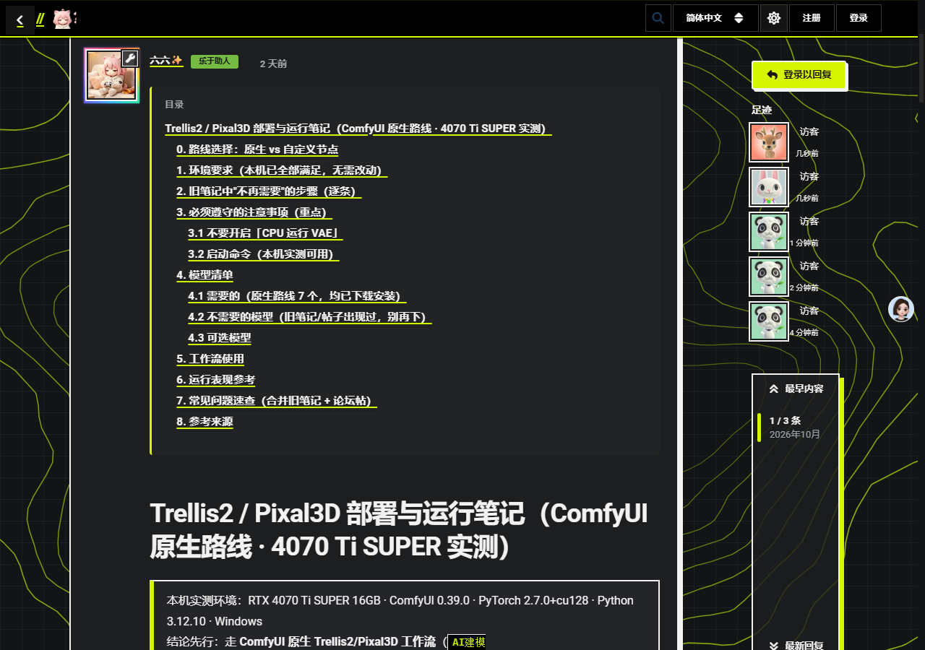The height and width of the screenshot is (650, 925).
Task: Click the 登录以回复 button
Action: tap(799, 74)
